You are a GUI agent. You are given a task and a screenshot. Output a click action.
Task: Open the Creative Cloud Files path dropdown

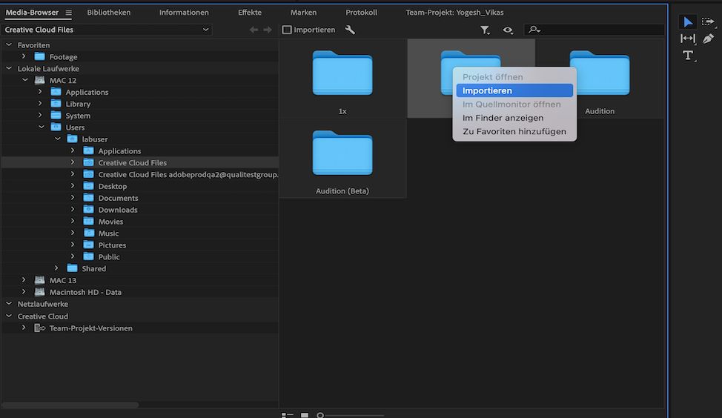pyautogui.click(x=107, y=30)
